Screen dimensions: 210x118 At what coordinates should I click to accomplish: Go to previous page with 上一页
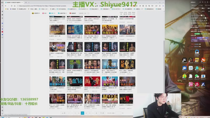(x=64, y=113)
